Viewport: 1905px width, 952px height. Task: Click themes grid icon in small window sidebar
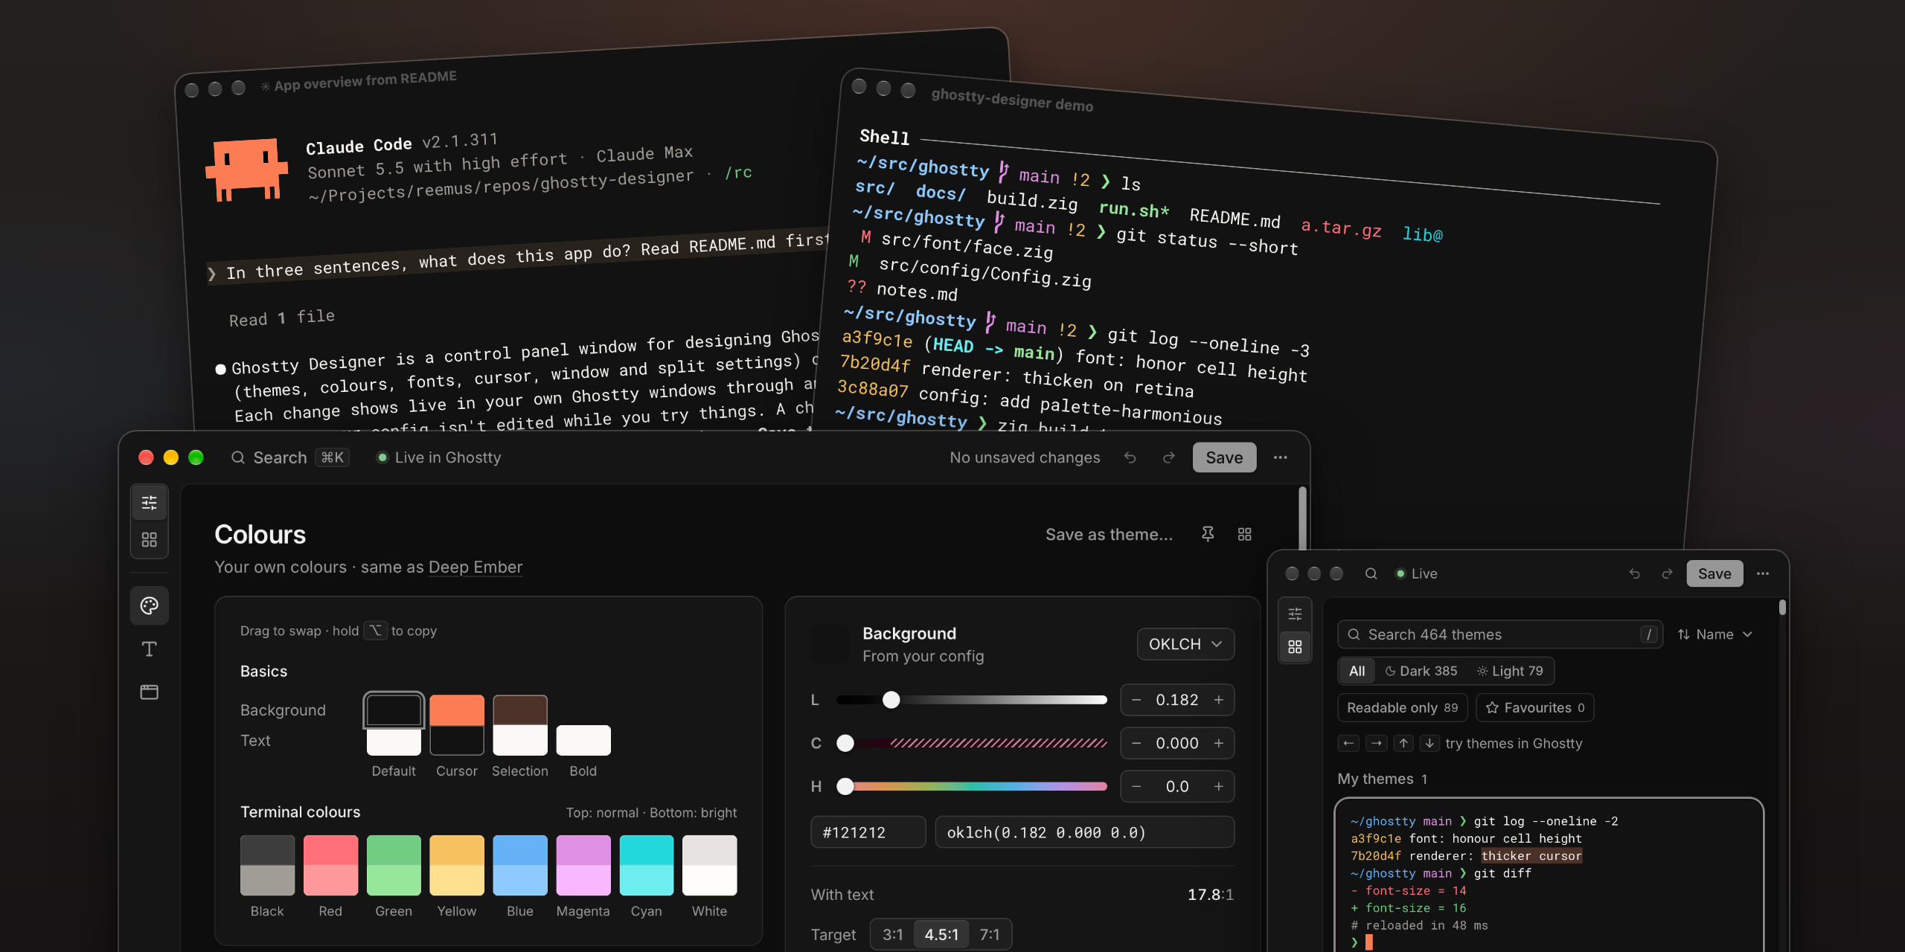[x=1295, y=647]
